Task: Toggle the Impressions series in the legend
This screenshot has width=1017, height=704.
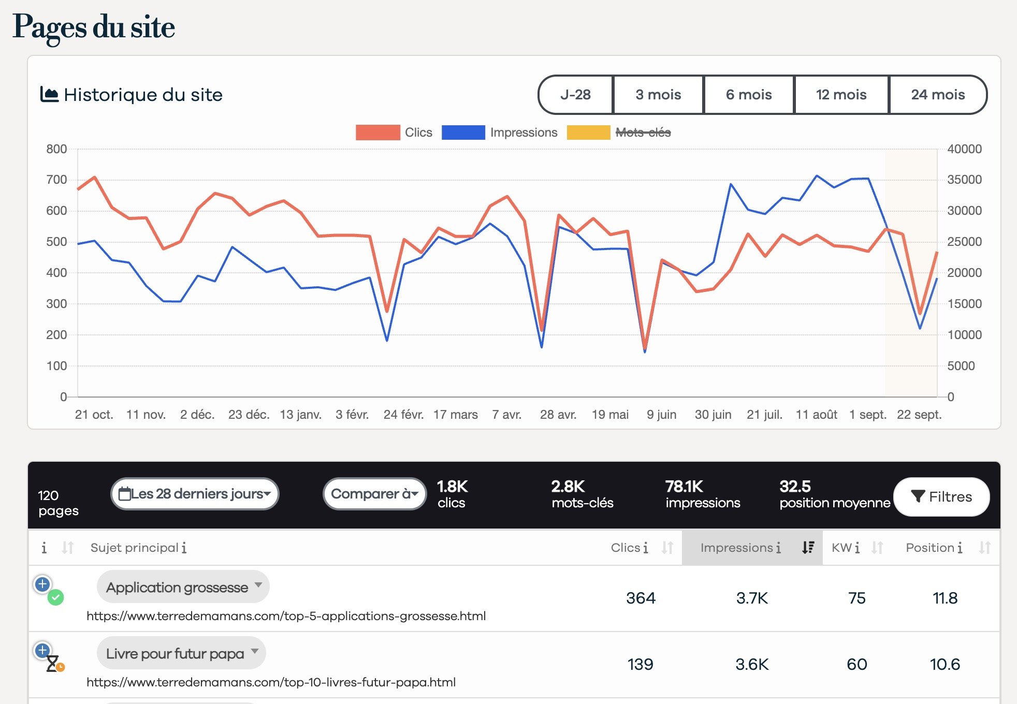Action: (524, 133)
